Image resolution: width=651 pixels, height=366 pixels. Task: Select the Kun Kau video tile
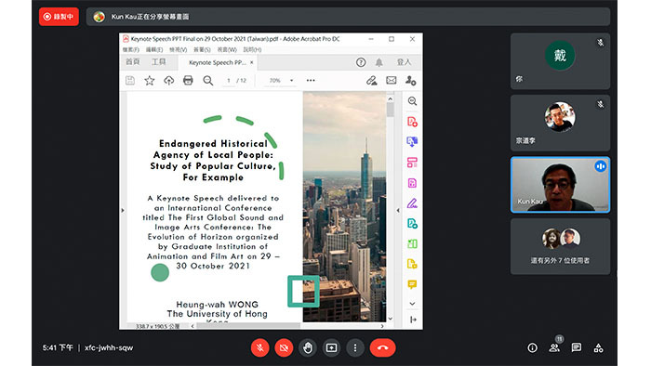click(x=560, y=185)
